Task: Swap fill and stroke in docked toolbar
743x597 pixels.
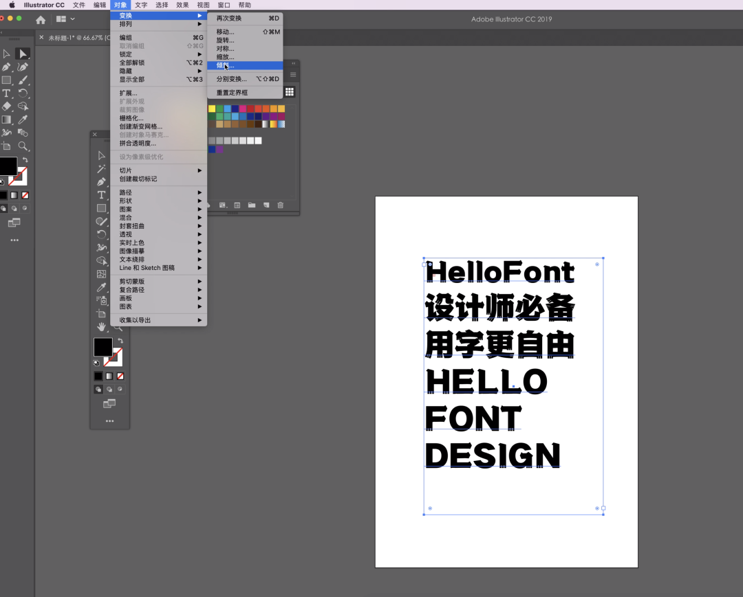Action: click(25, 160)
